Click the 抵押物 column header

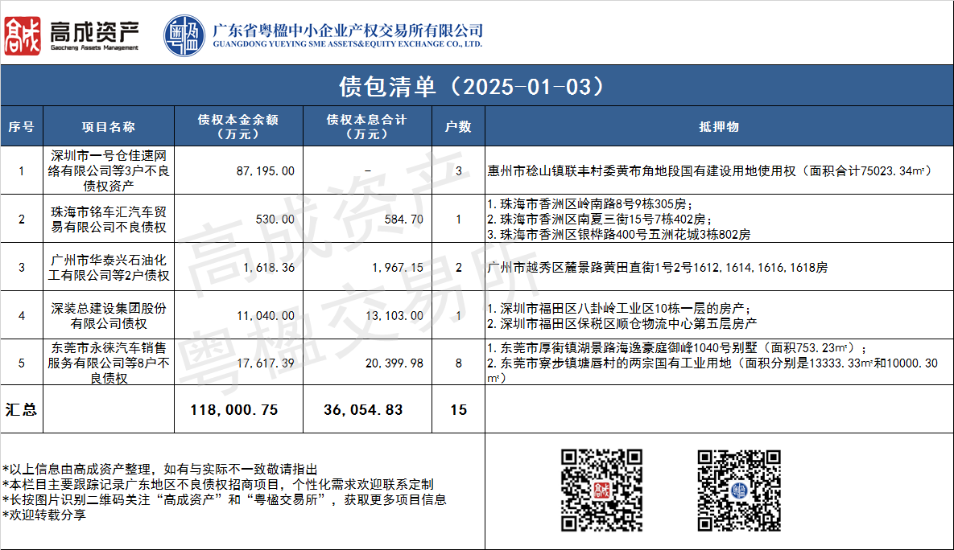point(719,126)
